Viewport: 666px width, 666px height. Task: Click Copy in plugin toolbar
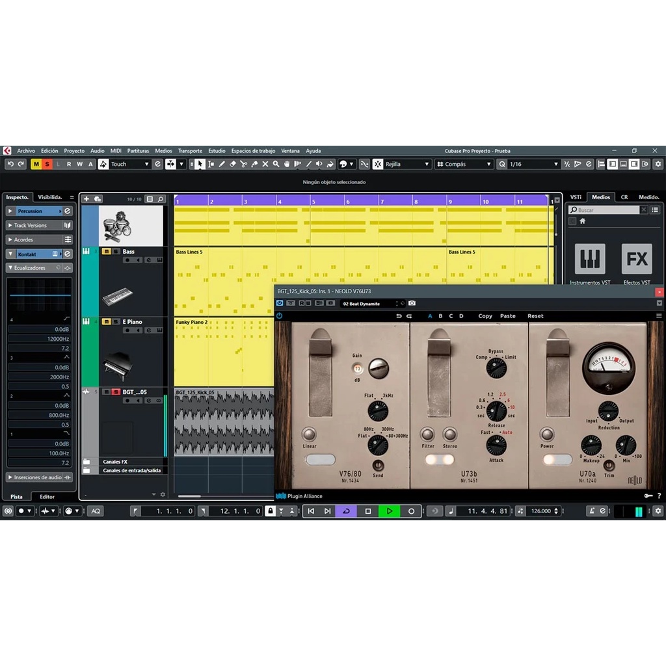[x=485, y=316]
